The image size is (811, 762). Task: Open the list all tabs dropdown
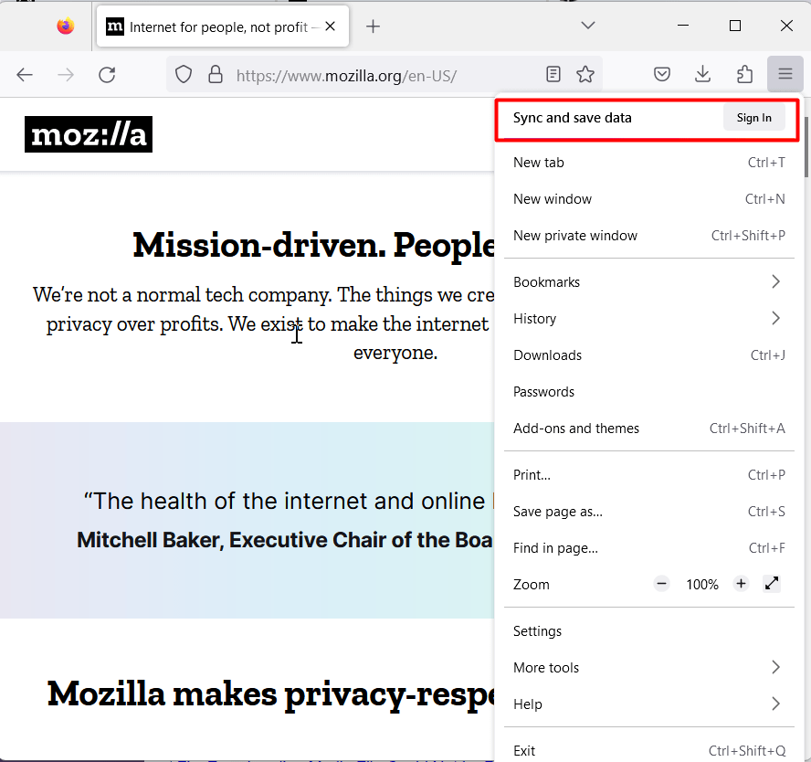(x=587, y=26)
